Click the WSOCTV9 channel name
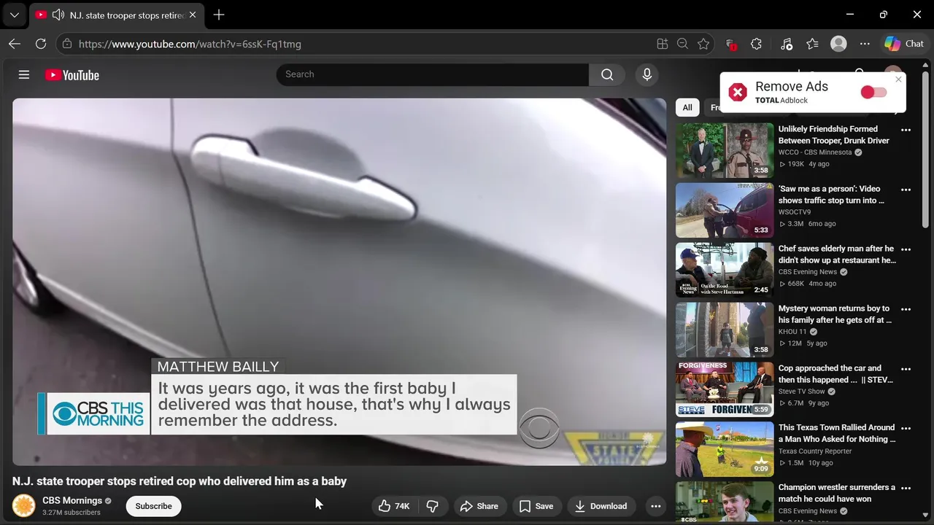This screenshot has height=525, width=934. [x=795, y=212]
